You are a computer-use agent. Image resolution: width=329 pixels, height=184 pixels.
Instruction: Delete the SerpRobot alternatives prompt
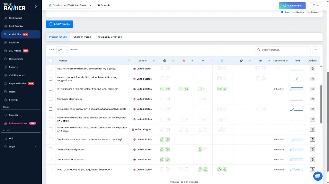pyautogui.click(x=312, y=170)
